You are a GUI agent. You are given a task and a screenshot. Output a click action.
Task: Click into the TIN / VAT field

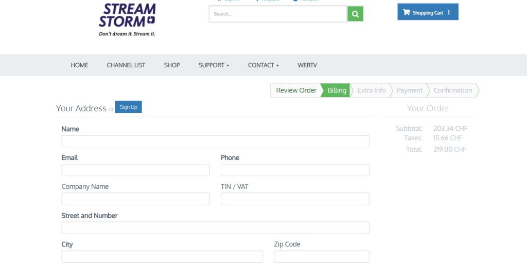tap(295, 199)
